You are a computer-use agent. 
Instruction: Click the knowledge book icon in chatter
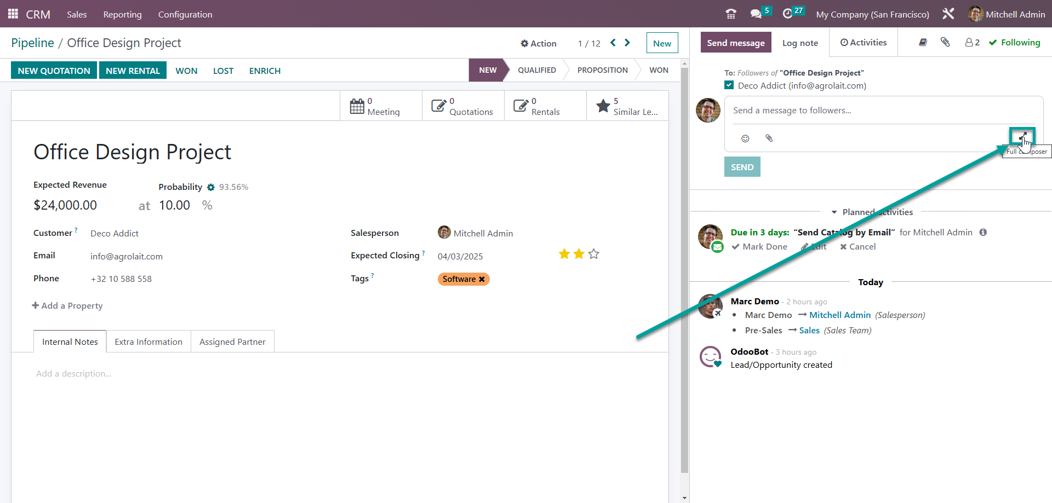click(923, 42)
